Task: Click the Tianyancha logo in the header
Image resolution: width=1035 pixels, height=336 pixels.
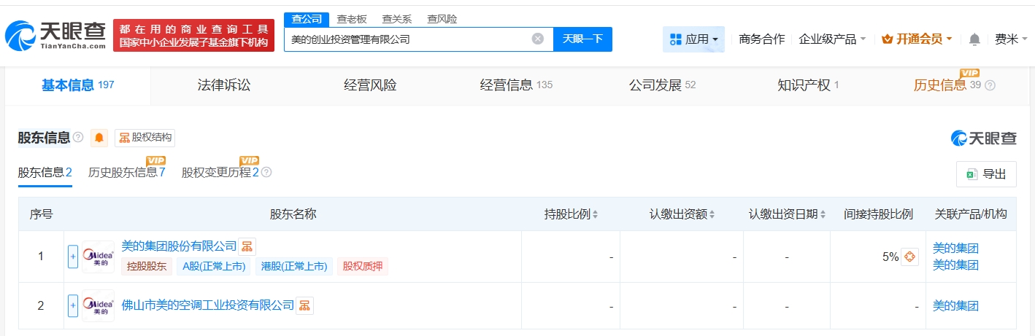Action: tap(55, 34)
